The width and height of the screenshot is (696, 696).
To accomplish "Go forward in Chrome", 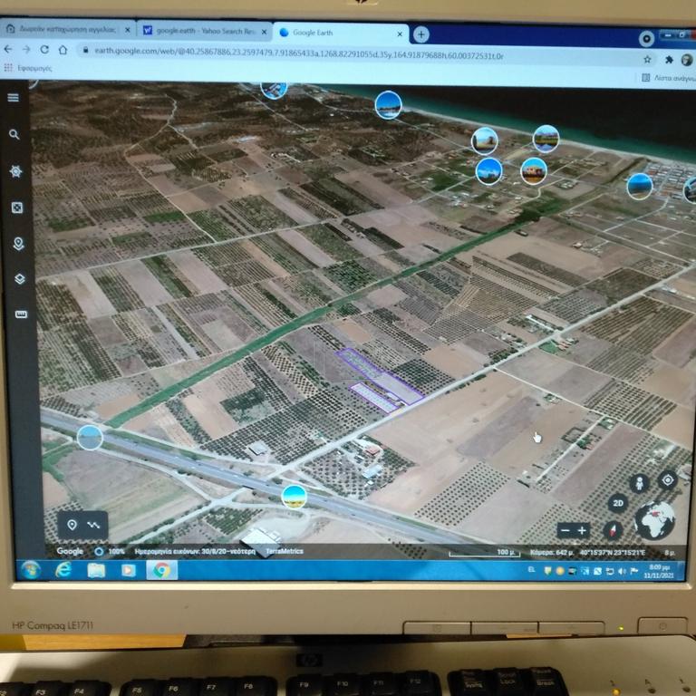I will tap(26, 49).
